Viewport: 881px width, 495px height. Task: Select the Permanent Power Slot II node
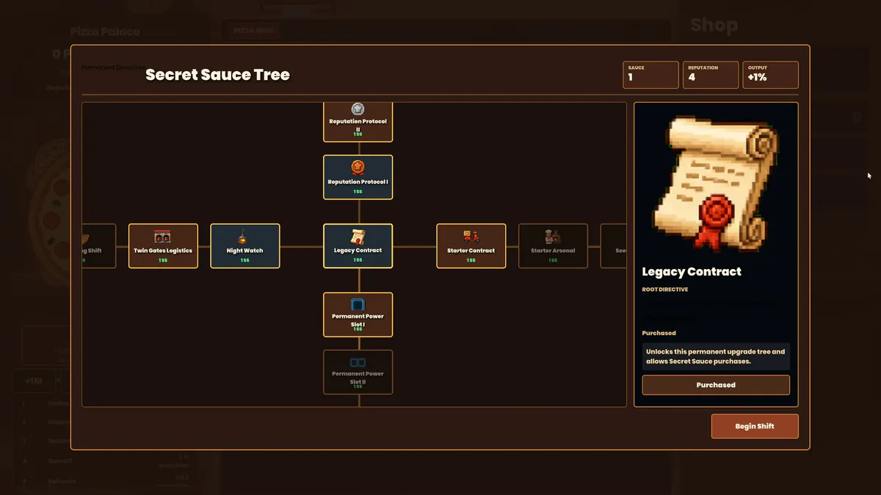click(x=358, y=372)
